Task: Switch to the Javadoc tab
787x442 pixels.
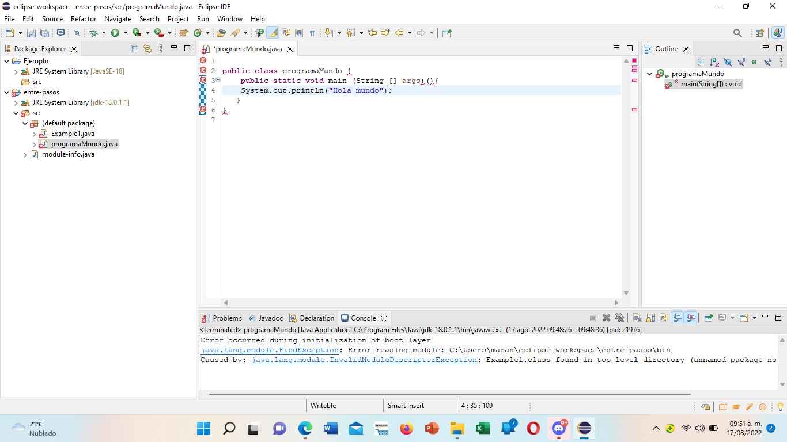Action: click(x=266, y=318)
